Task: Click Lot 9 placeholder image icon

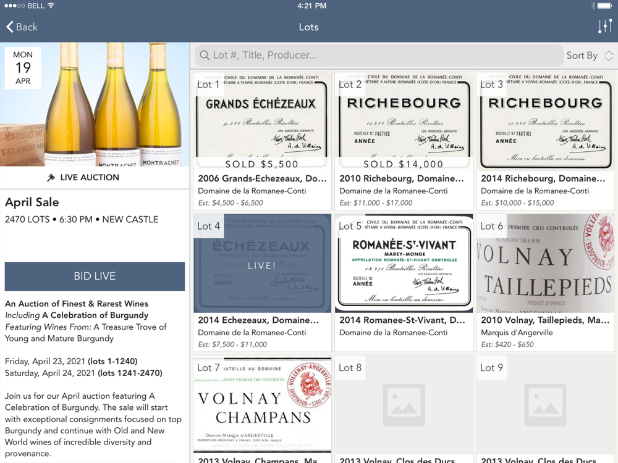Action: coord(545,405)
